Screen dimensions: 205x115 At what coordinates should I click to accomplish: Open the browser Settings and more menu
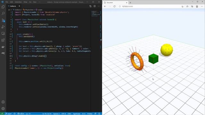click(x=202, y=6)
